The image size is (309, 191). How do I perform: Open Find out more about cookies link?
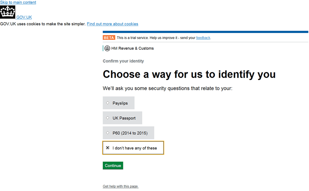pos(112,24)
